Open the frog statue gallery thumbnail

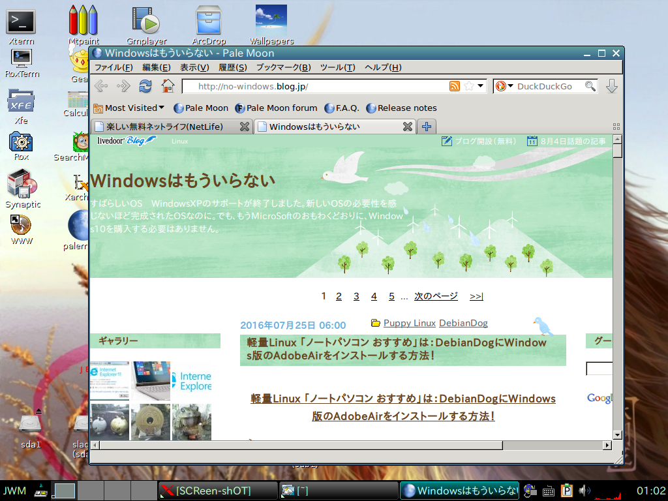tap(192, 422)
